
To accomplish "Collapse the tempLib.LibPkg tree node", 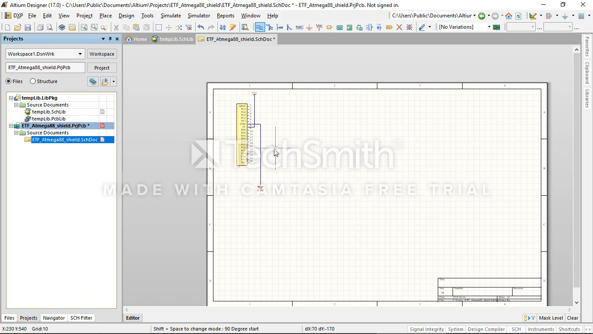I will 11,98.
